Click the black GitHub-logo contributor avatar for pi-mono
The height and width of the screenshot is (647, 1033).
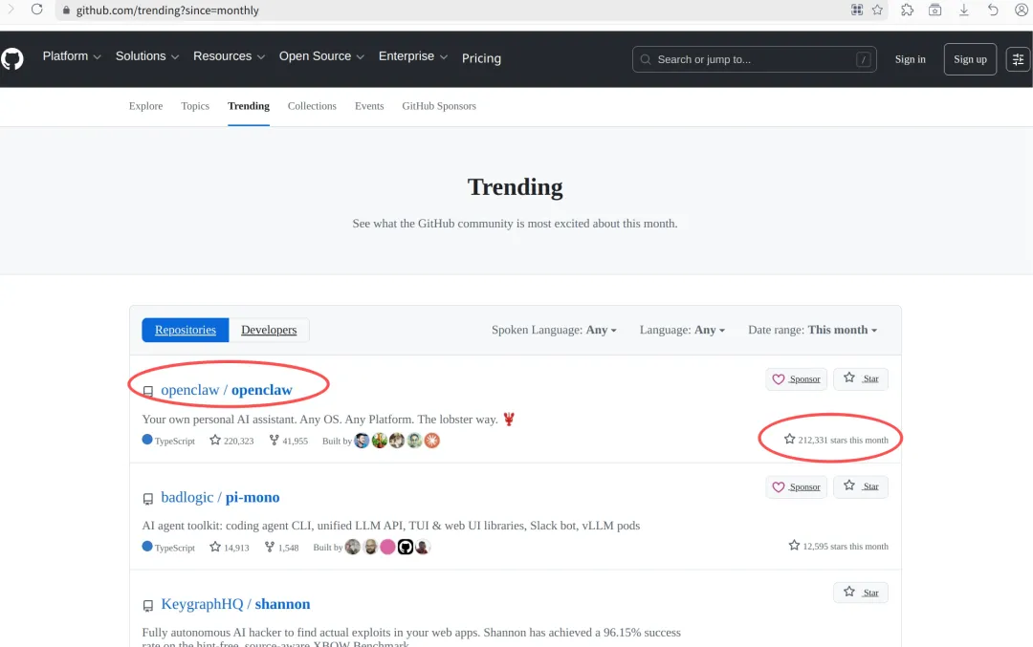[x=406, y=547]
